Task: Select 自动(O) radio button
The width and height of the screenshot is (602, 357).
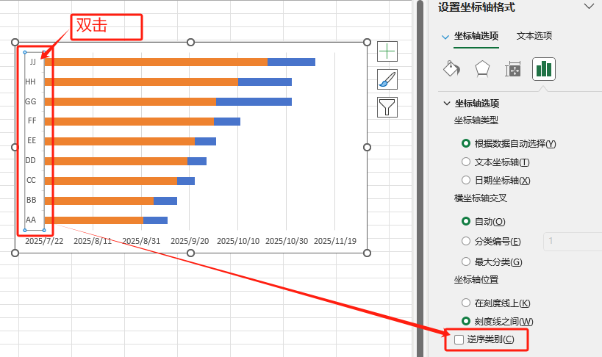Action: pos(466,222)
